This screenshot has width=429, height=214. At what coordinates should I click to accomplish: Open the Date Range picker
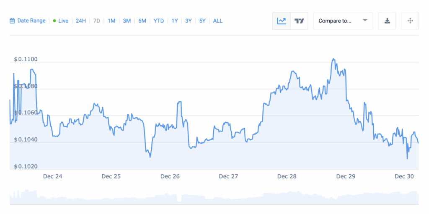[31, 21]
